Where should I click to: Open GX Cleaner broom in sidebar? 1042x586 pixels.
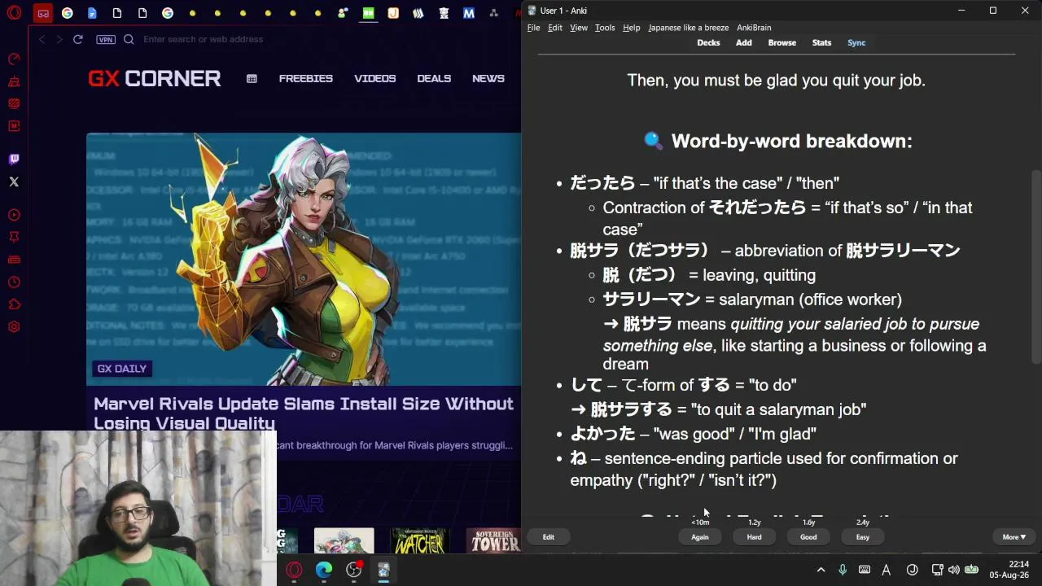point(14,81)
